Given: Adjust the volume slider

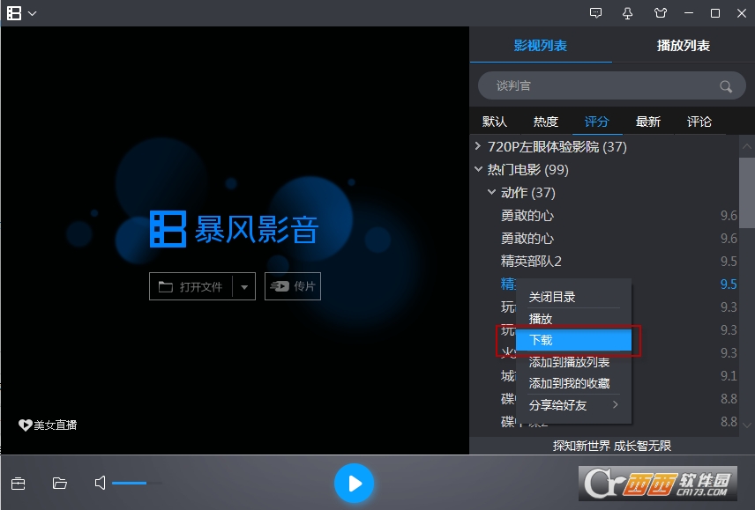Looking at the screenshot, I should coord(138,483).
